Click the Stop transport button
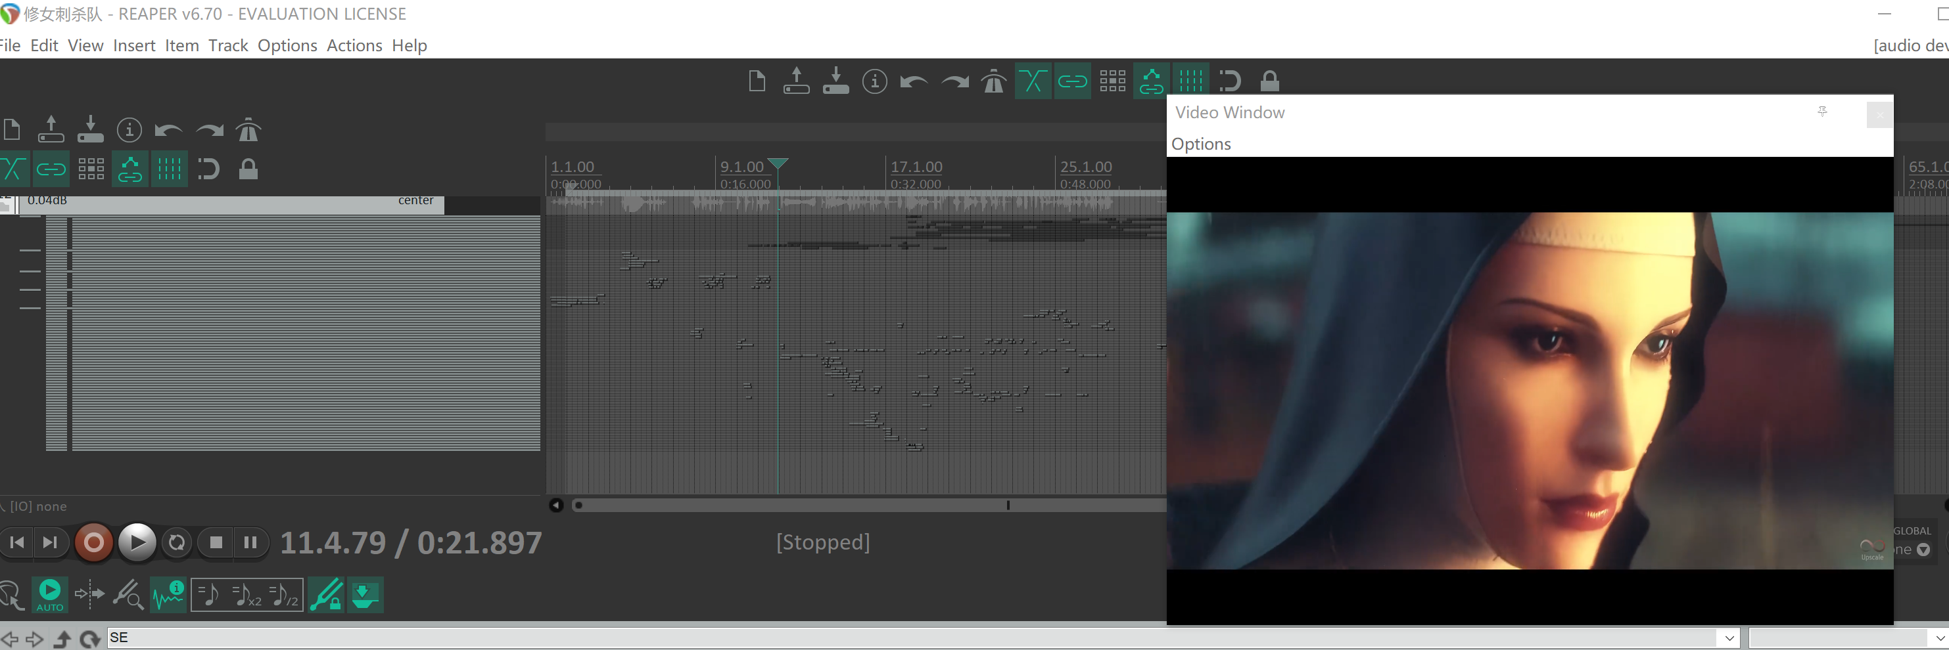The width and height of the screenshot is (1949, 650). [x=216, y=543]
